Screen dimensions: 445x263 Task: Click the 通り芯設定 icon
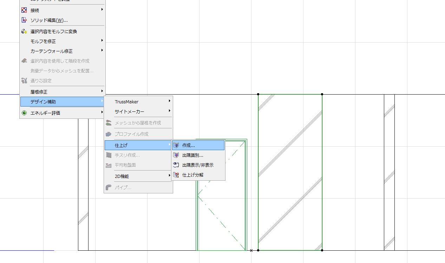pos(24,81)
